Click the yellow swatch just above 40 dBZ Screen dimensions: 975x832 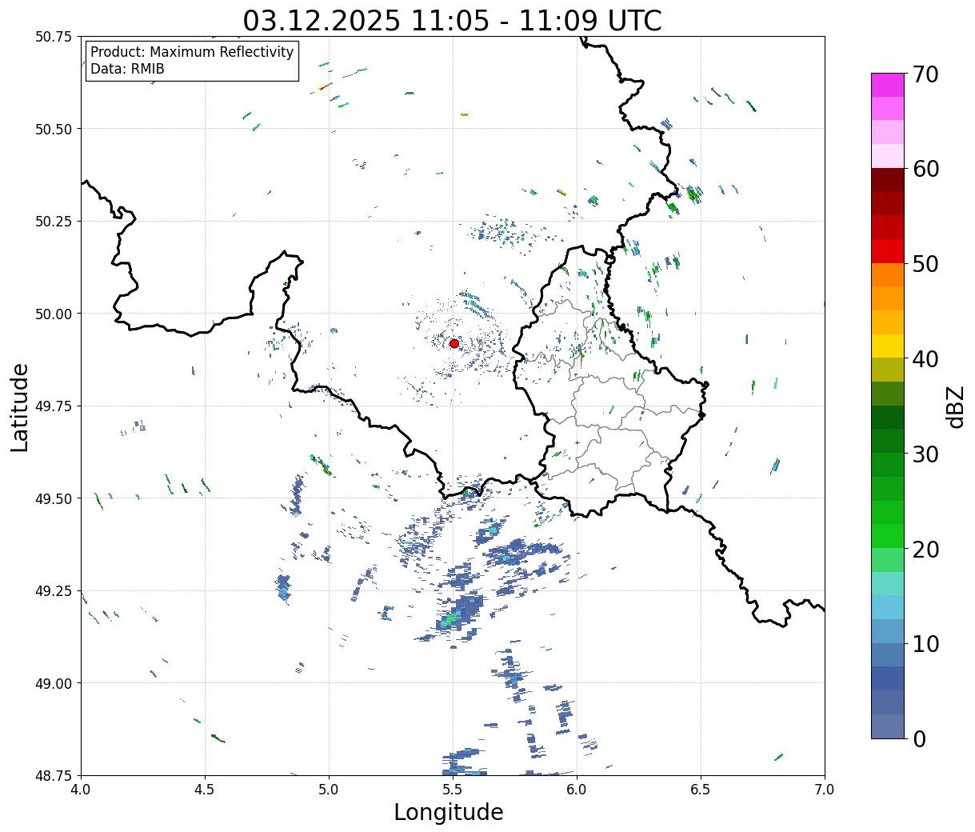888,346
